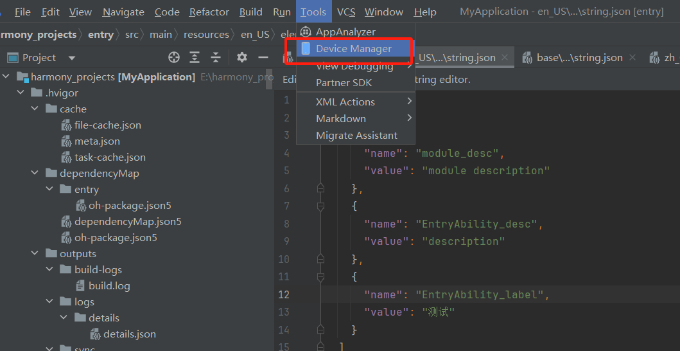This screenshot has width=680, height=351.
Task: Open Project panel settings gear
Action: coord(242,57)
